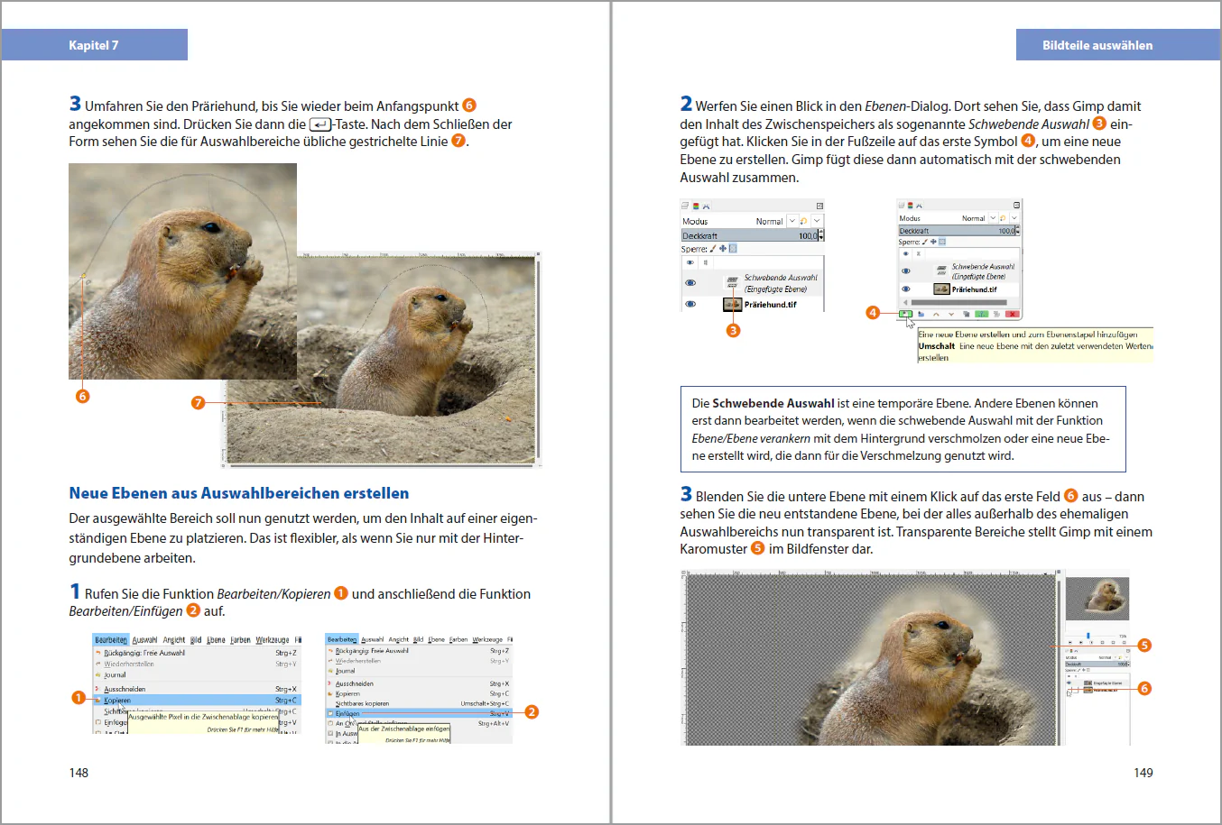Click the navigation preview of the prairie dog
Viewport: 1222px width, 825px height.
(x=1097, y=599)
